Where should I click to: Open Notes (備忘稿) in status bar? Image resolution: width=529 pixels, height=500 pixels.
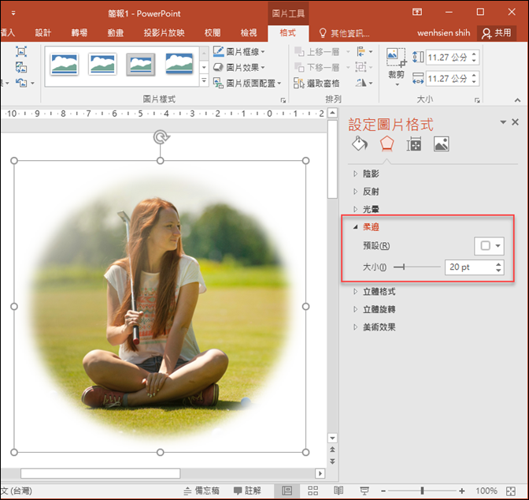202,491
